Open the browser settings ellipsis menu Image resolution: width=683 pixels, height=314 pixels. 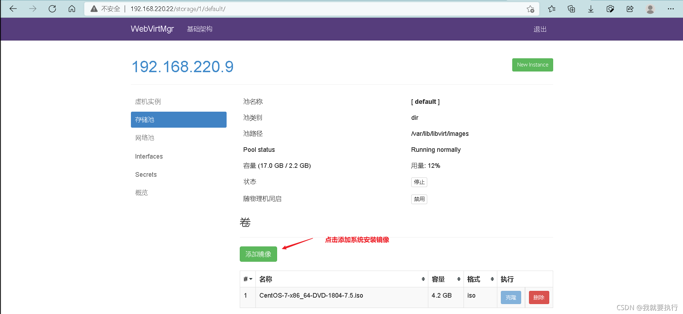[x=671, y=9]
